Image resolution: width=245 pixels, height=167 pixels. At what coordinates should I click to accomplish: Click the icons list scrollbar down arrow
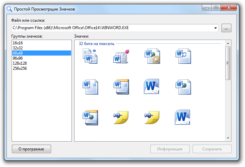[228, 138]
